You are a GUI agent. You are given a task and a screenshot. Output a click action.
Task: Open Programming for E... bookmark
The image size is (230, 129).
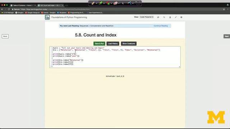76,13
